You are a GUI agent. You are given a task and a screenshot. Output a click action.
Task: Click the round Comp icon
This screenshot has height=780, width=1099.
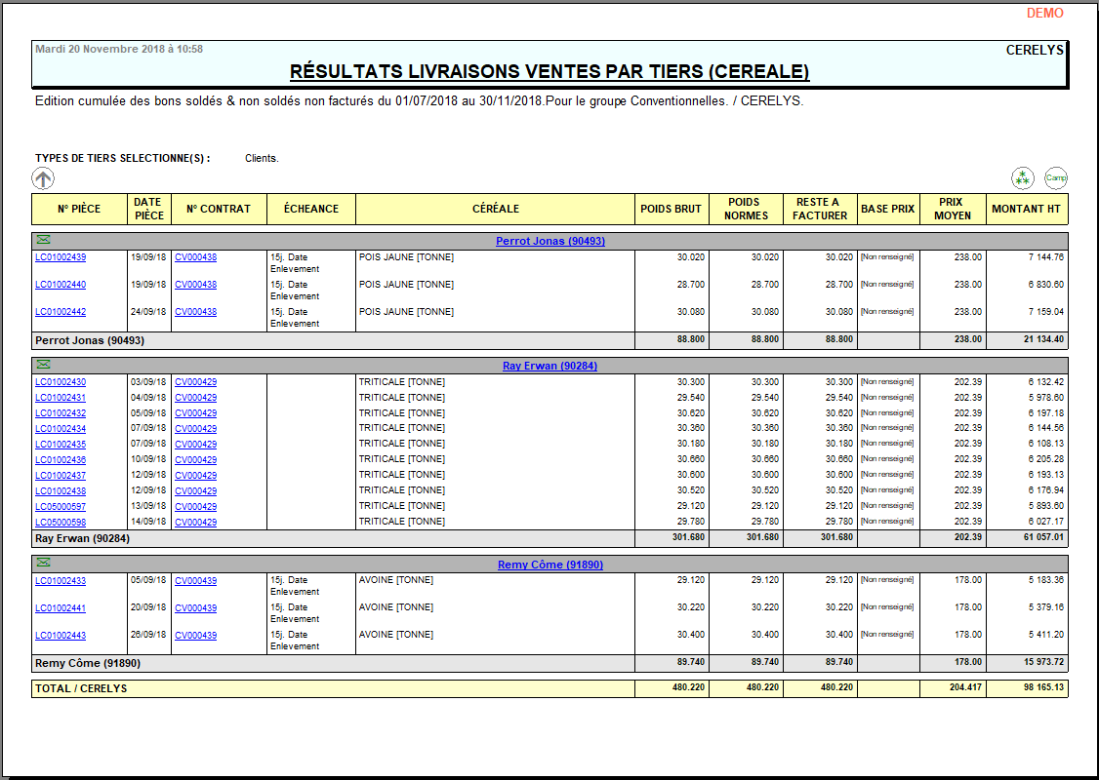click(1055, 177)
